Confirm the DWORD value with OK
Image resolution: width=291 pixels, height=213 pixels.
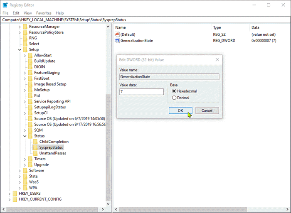180,111
